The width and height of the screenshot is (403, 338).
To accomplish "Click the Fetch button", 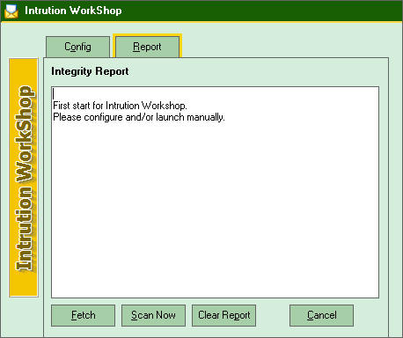I will [84, 315].
